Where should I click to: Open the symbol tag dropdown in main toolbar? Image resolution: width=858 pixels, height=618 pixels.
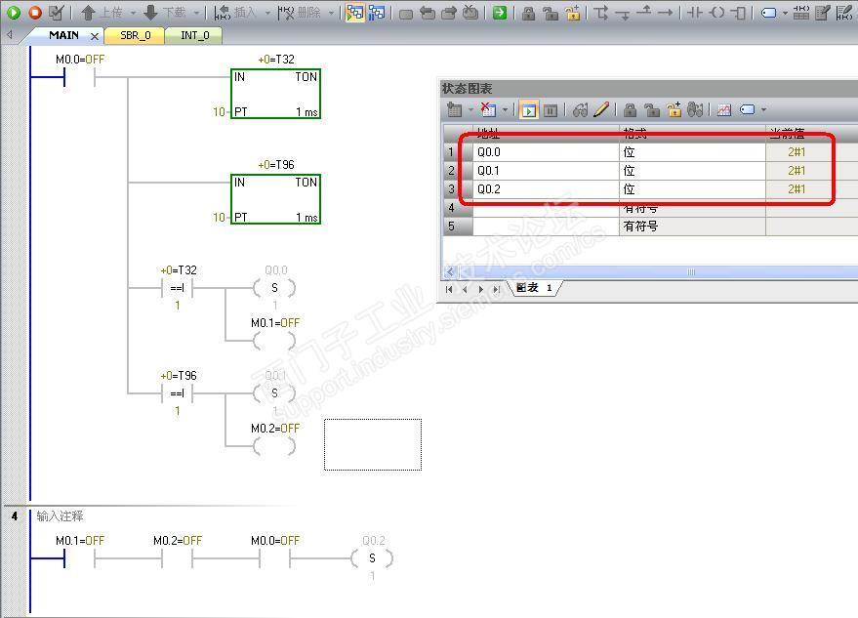(x=784, y=12)
